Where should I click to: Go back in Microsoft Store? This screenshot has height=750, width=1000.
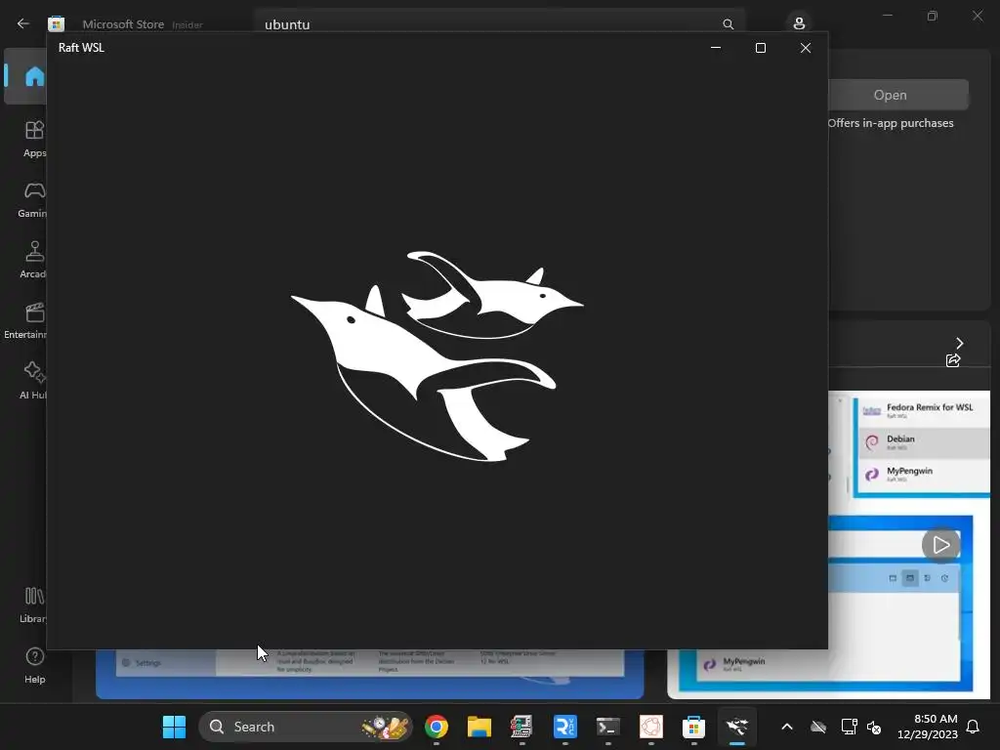point(23,23)
